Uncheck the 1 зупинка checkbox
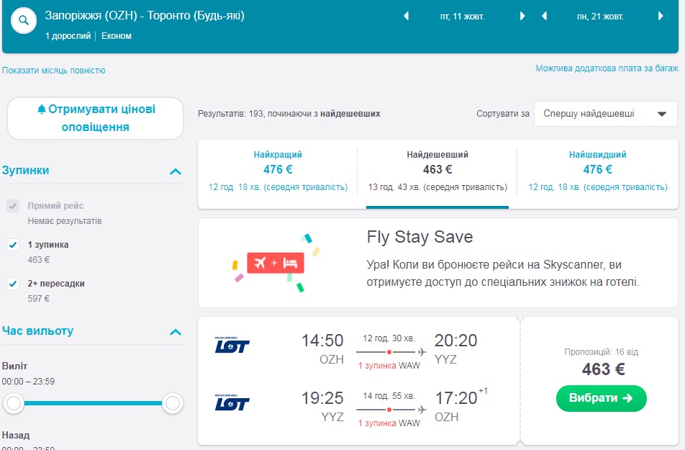Viewport: 685px width, 450px height. (13, 245)
